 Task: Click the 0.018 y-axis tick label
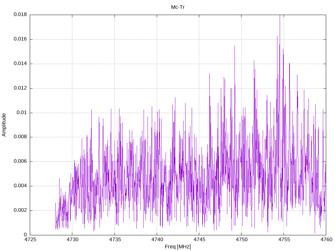(x=20, y=14)
